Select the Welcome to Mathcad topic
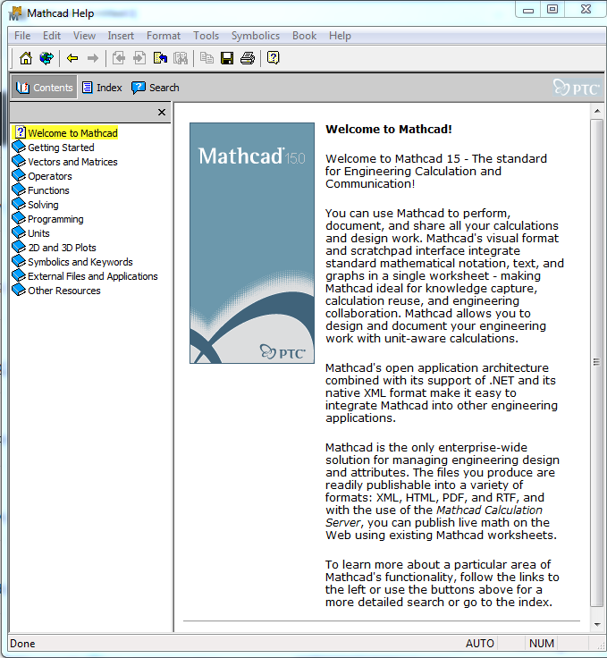The image size is (607, 658). pyautogui.click(x=72, y=133)
